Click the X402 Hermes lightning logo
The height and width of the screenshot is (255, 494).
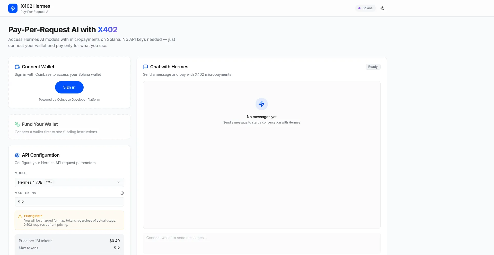pos(13,8)
